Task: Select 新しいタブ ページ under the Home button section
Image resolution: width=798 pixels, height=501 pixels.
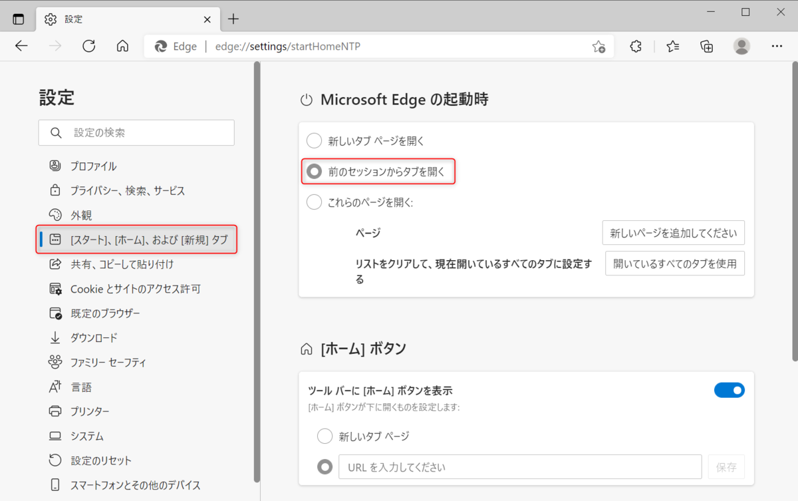Action: 325,436
